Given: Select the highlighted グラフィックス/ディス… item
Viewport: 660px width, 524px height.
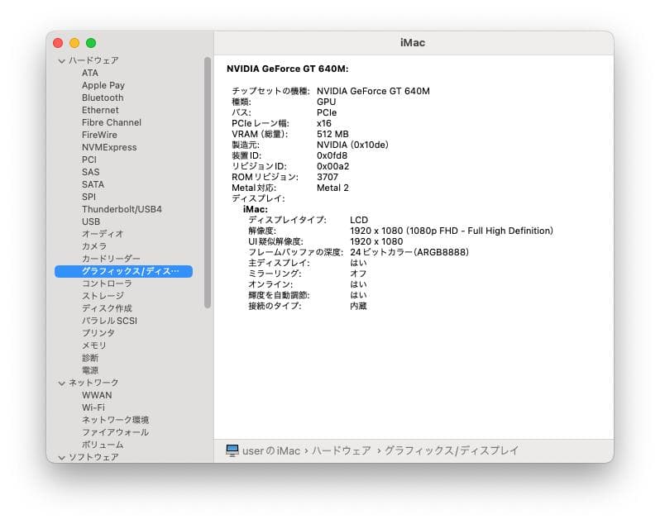Looking at the screenshot, I should (x=123, y=271).
